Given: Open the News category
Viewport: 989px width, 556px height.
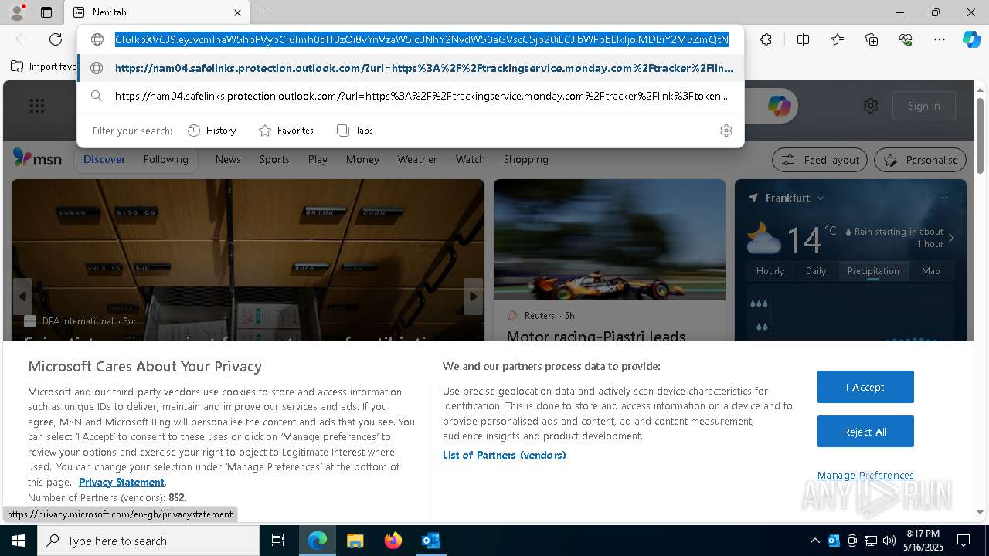Looking at the screenshot, I should click(x=228, y=159).
